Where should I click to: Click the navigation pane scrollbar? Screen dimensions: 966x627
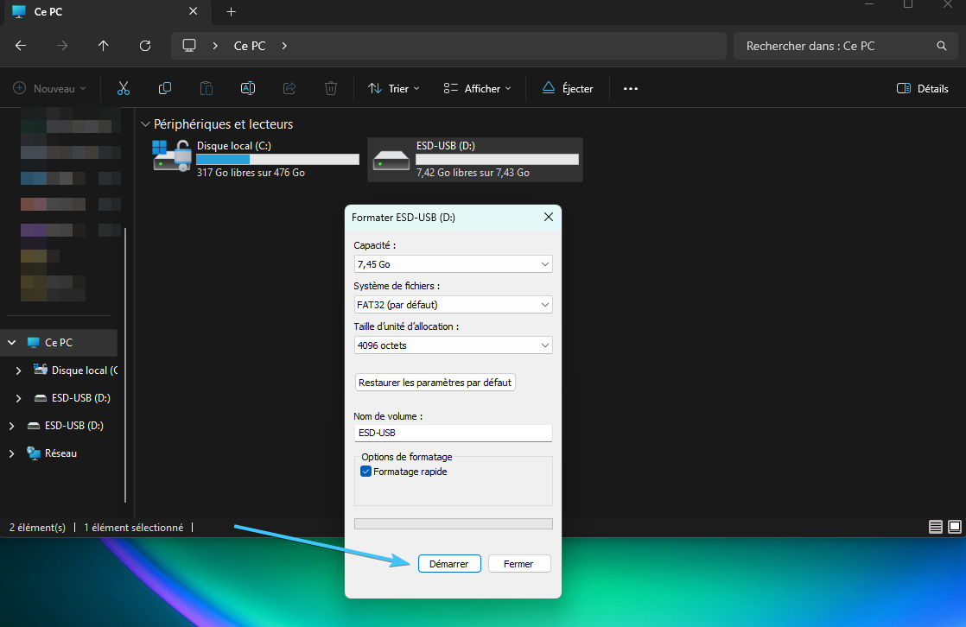click(125, 365)
